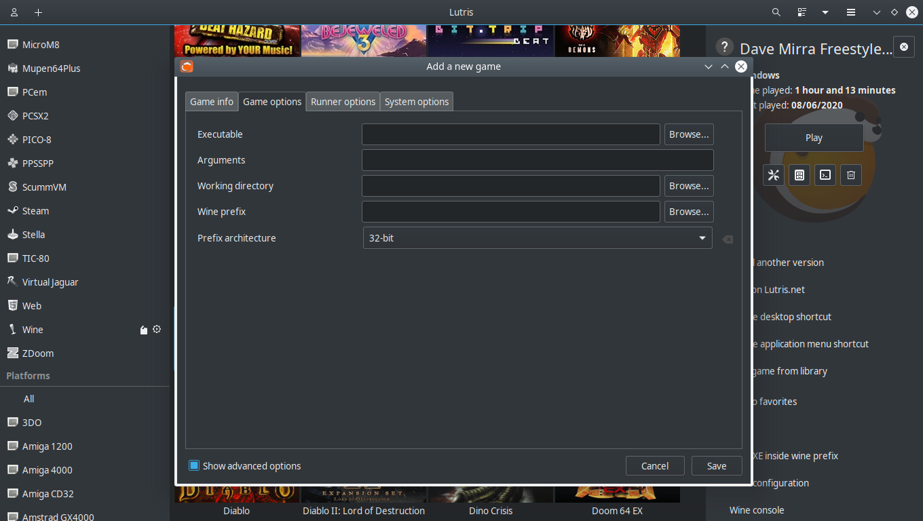The image size is (923, 521).
Task: Click the Bejeweled 3 game thumbnail
Action: point(364,41)
